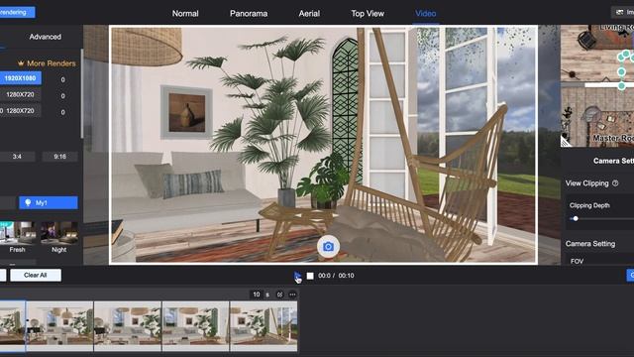634x357 pixels.
Task: Open the Advanced settings tab
Action: coord(46,37)
